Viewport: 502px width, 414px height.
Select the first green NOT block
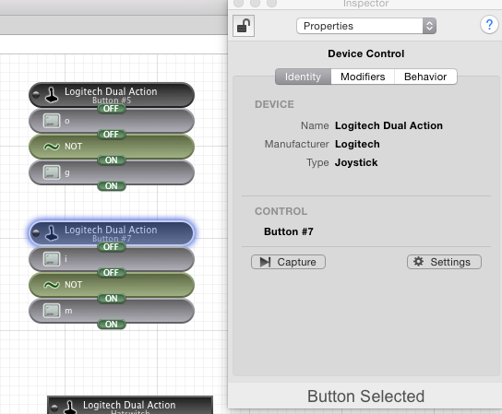tap(112, 147)
